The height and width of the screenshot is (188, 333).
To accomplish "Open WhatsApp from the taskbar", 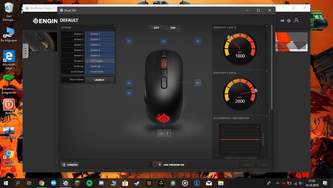I will pos(173,183).
